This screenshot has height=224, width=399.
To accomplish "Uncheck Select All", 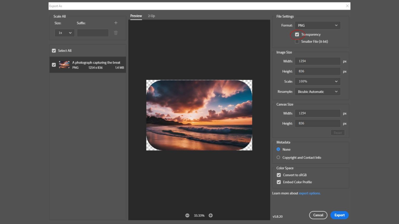I will click(54, 51).
